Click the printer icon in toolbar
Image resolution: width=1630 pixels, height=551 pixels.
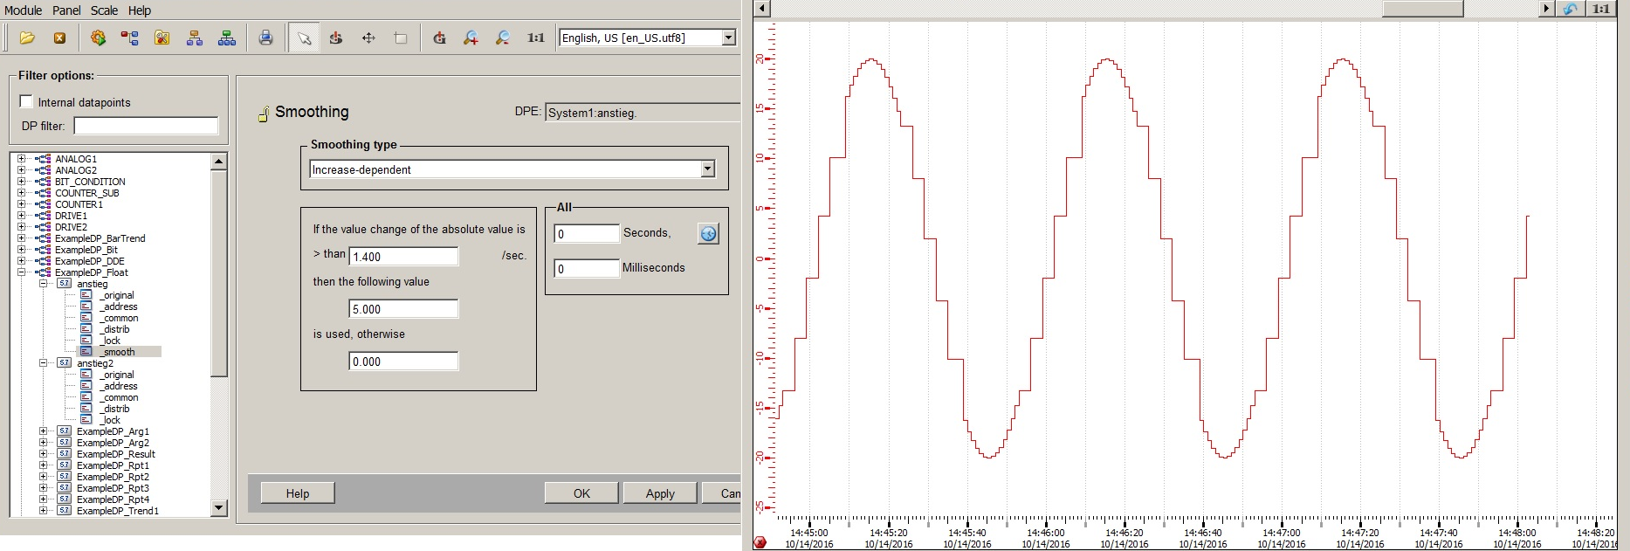click(265, 38)
